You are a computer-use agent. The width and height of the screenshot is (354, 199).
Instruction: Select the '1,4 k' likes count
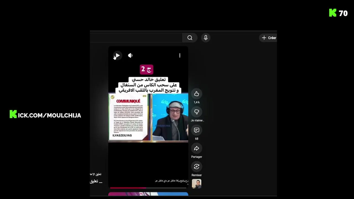click(x=197, y=102)
